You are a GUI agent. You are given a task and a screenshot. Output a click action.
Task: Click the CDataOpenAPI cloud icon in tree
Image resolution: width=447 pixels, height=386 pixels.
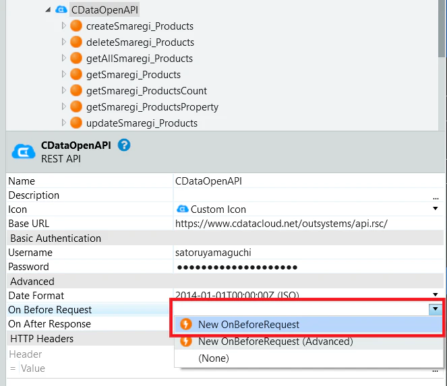61,10
